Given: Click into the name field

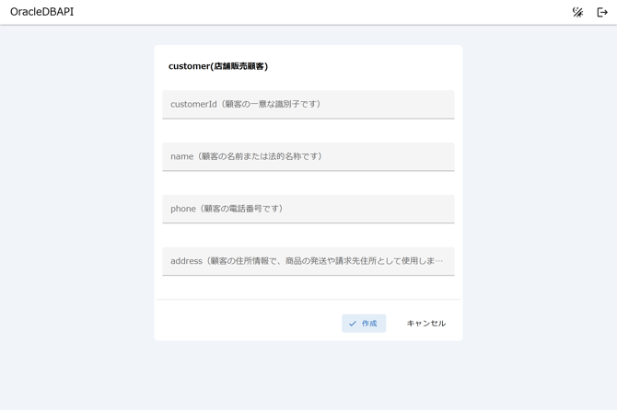Looking at the screenshot, I should point(308,157).
